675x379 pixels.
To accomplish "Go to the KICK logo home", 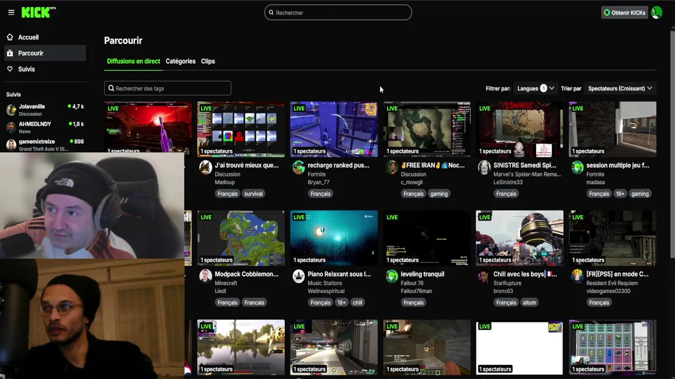I will 38,12.
